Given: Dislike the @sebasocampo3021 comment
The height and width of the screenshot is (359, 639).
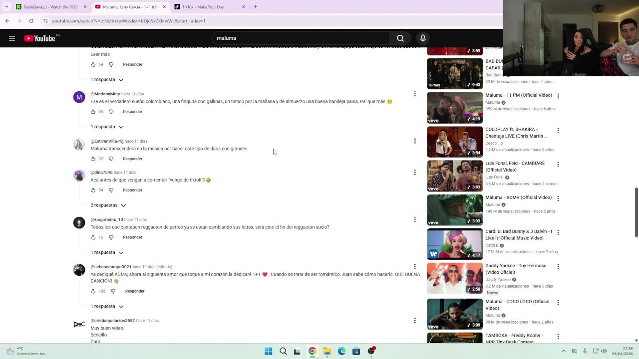Looking at the screenshot, I should (113, 291).
